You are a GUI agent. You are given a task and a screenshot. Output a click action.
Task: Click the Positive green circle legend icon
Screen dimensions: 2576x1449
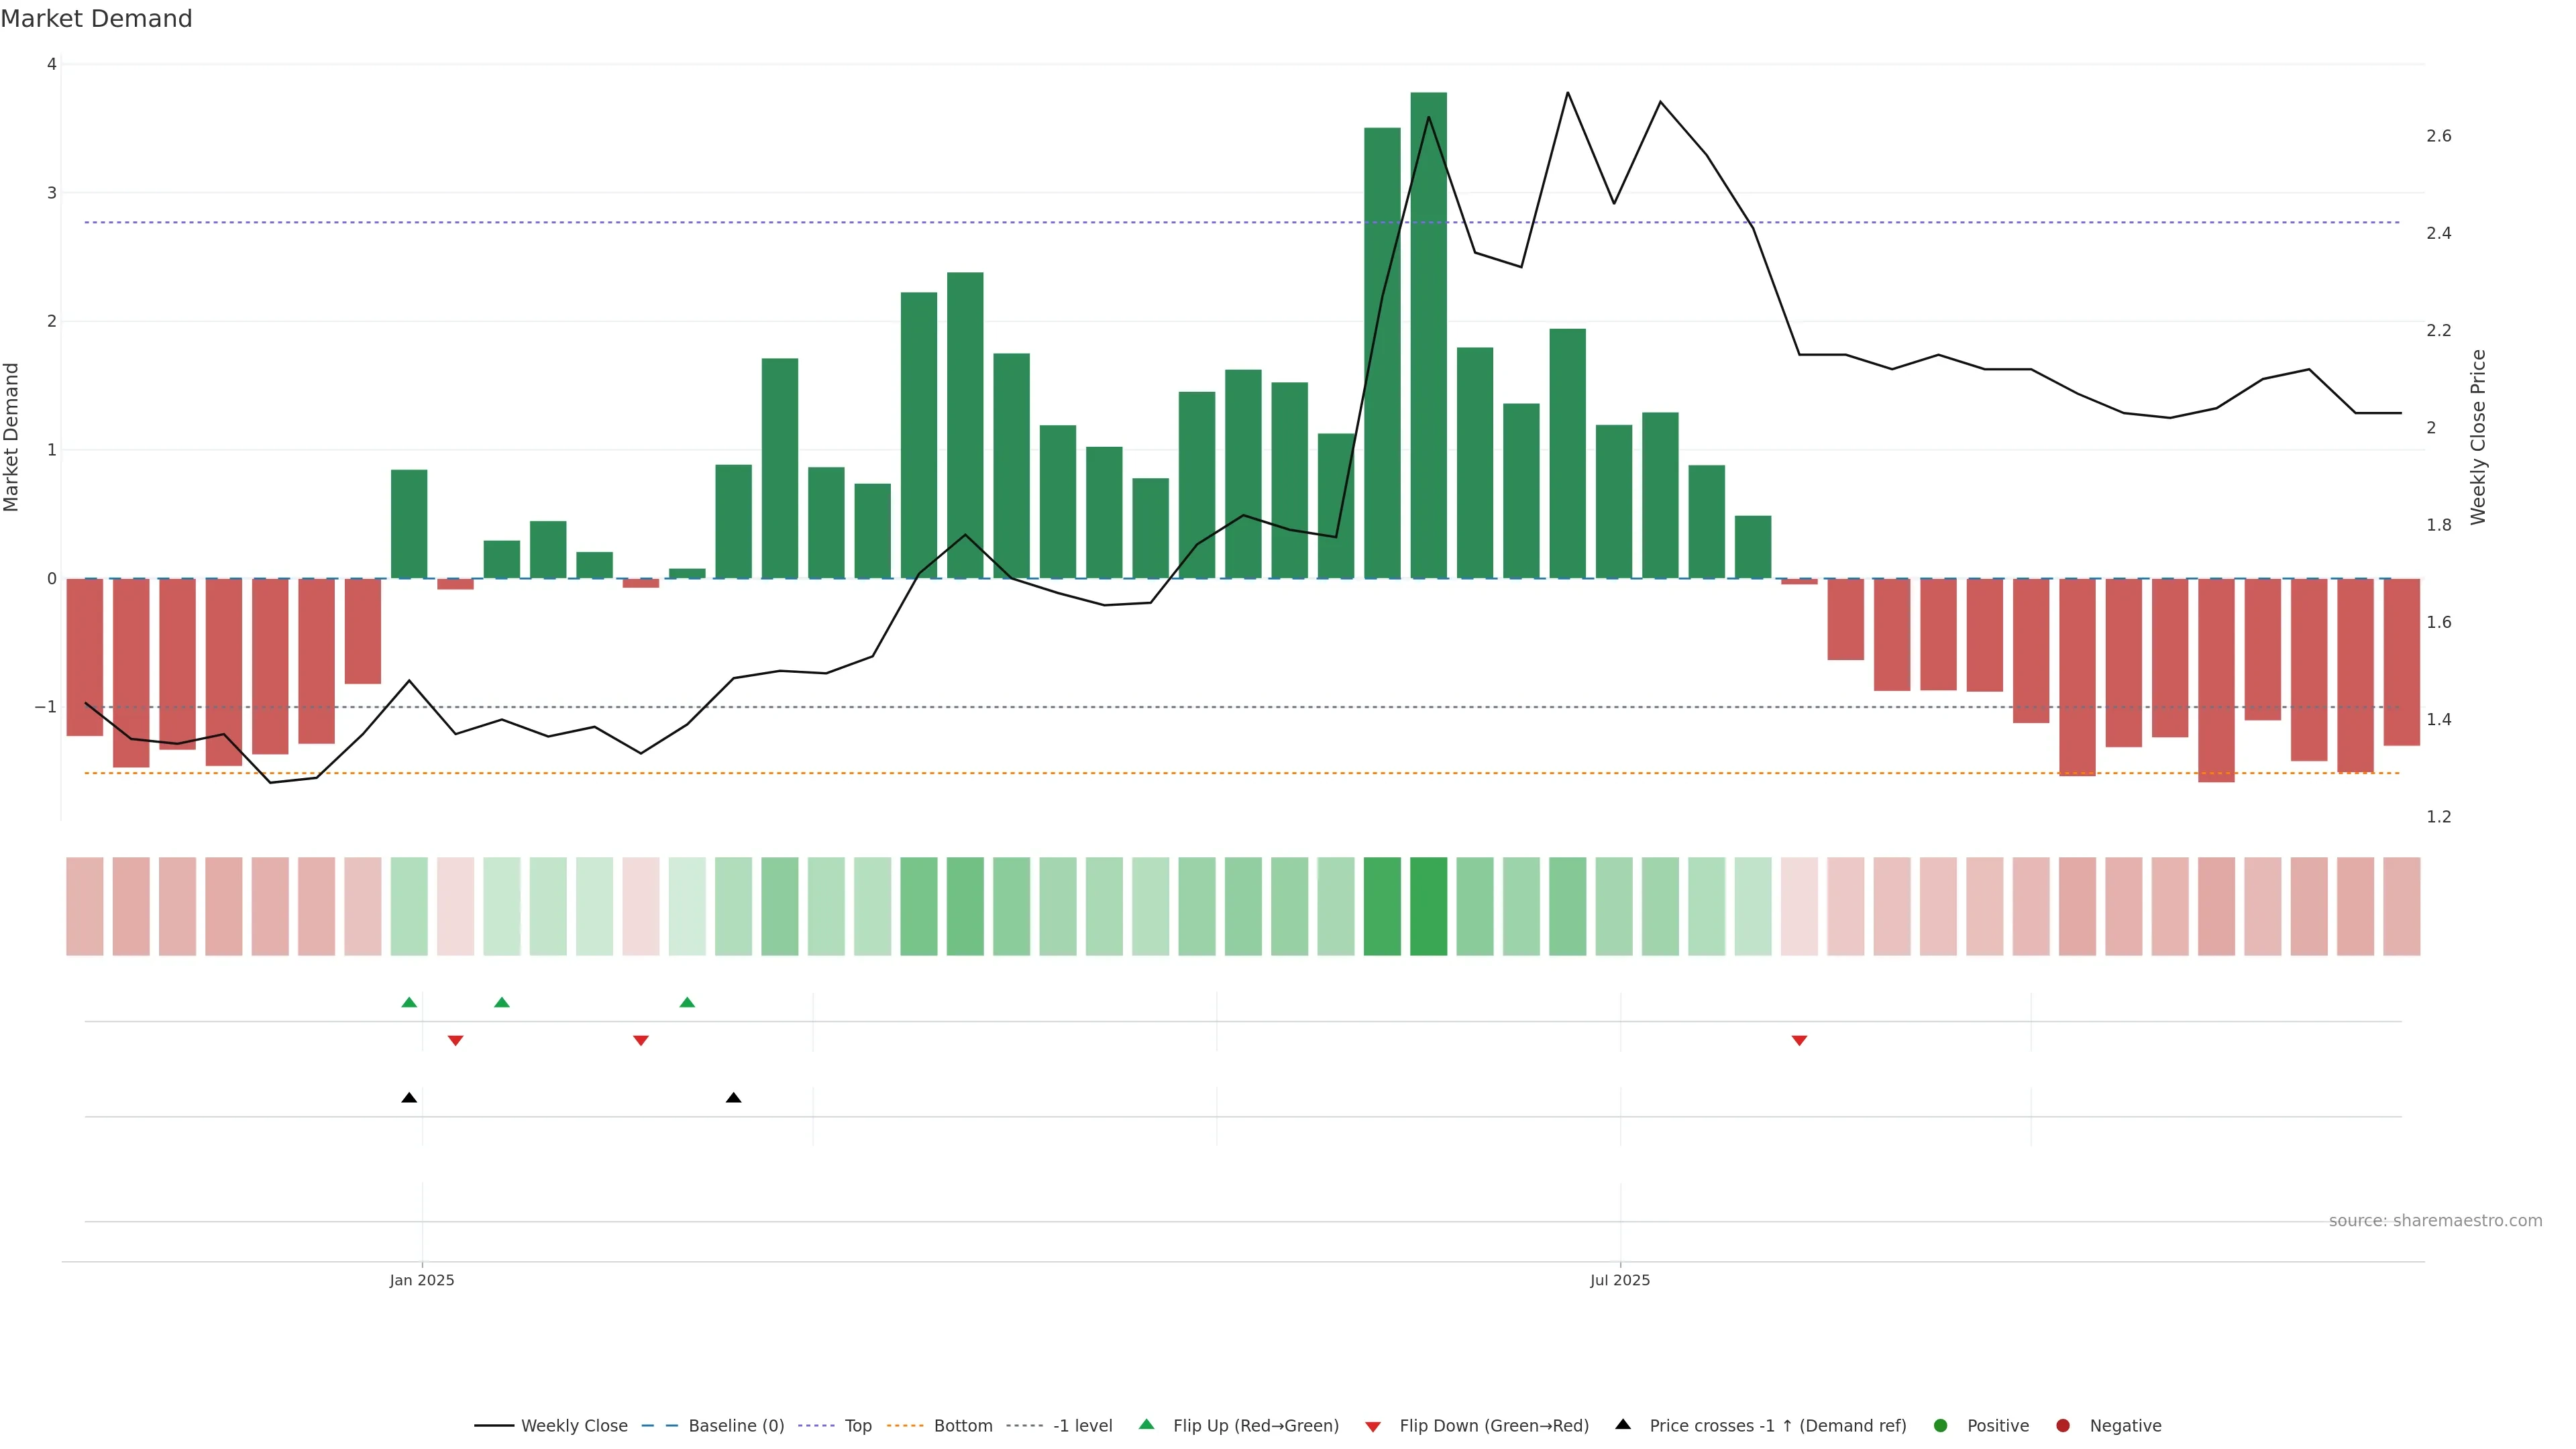pyautogui.click(x=1941, y=1426)
